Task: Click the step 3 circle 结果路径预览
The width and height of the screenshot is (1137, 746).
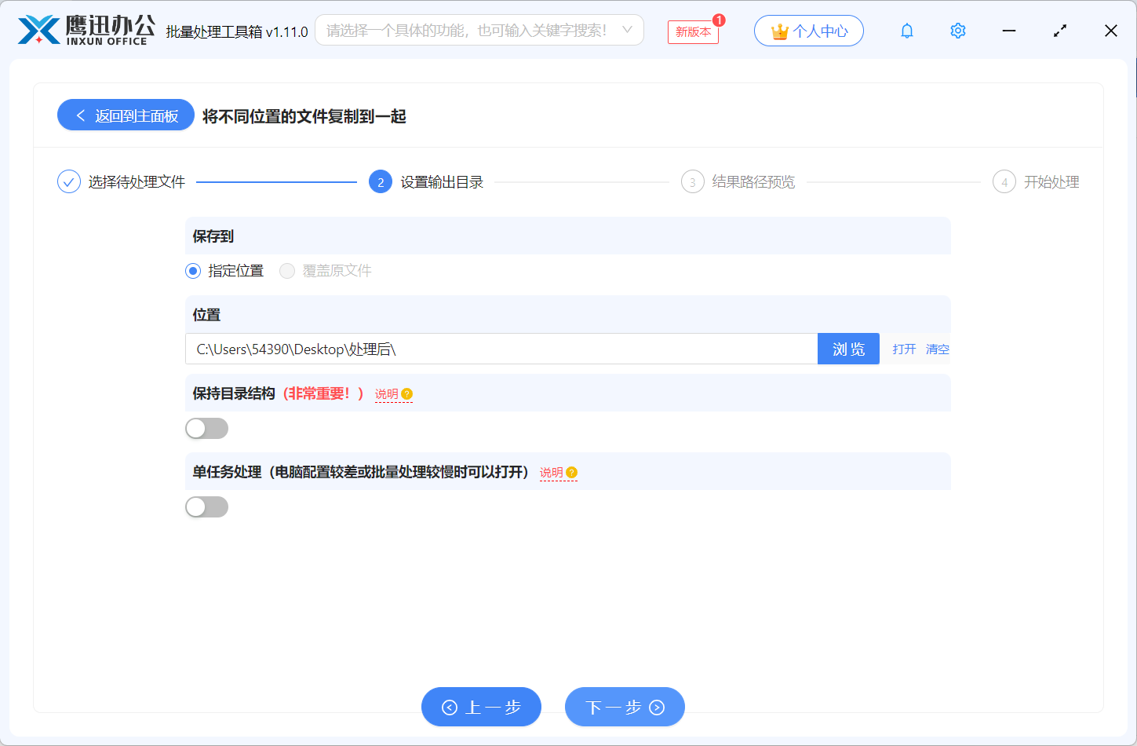Action: coord(692,182)
